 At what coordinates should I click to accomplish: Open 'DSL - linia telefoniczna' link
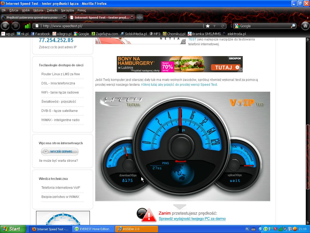coord(58,83)
